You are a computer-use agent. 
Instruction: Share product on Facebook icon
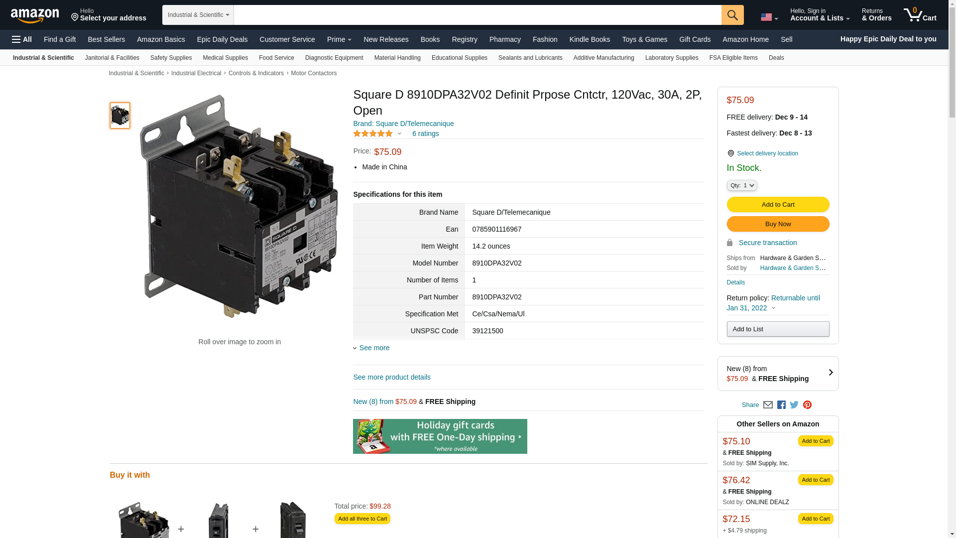(781, 405)
